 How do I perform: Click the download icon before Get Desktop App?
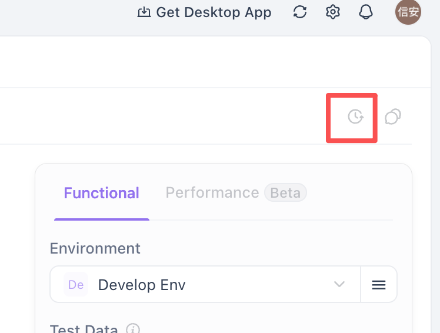click(144, 12)
